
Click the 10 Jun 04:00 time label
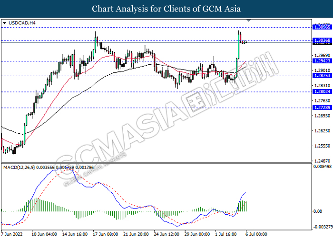coord(44,234)
